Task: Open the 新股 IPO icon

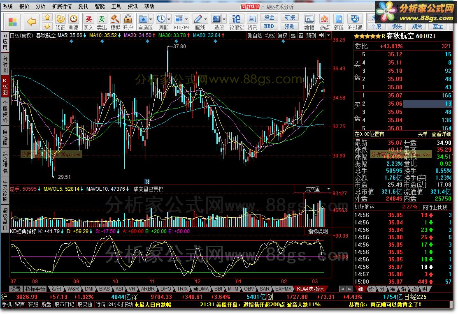Action: pos(339,22)
